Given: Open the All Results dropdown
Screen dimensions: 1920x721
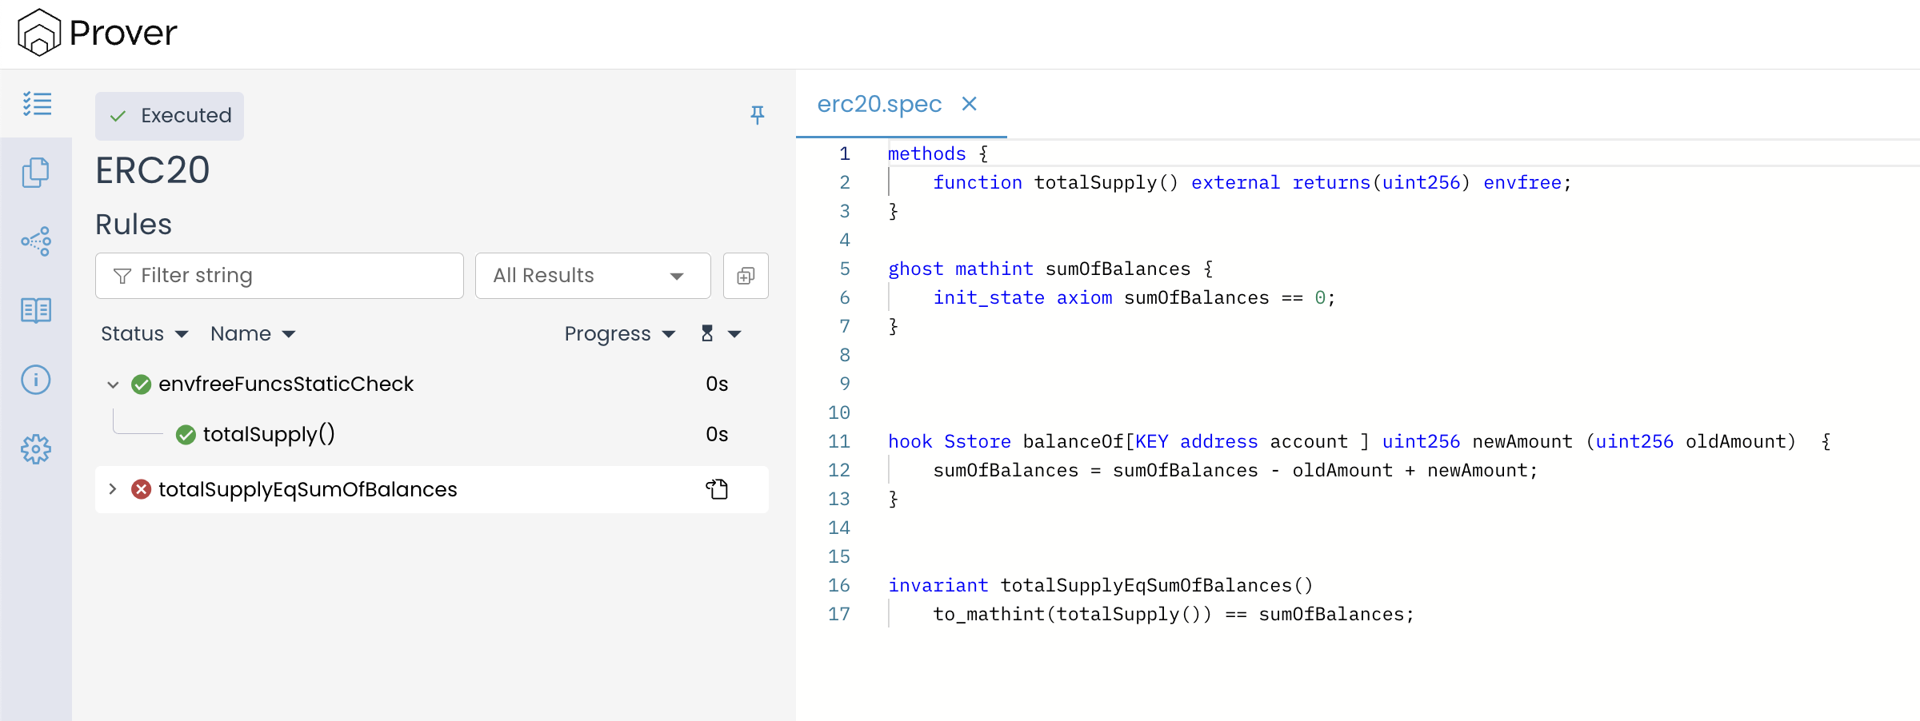Looking at the screenshot, I should (x=592, y=276).
